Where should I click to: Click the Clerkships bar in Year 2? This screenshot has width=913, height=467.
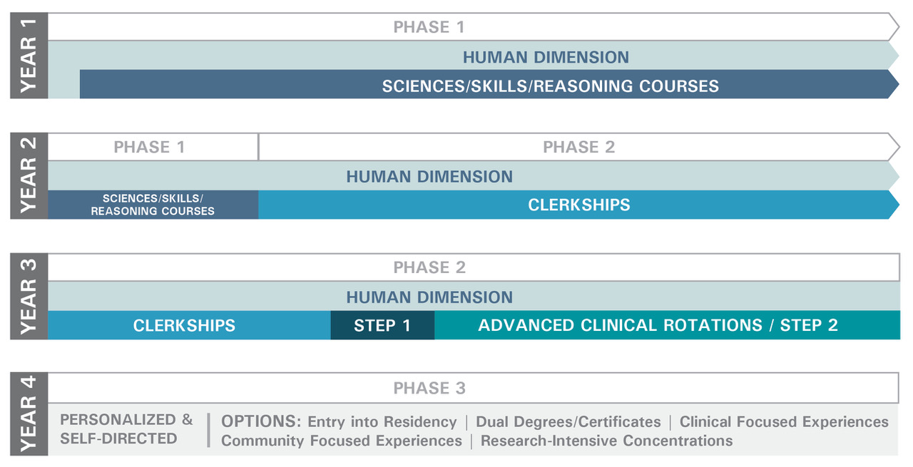coord(578,205)
